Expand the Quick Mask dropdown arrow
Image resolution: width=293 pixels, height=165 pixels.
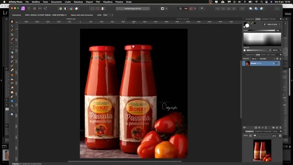coord(167,9)
